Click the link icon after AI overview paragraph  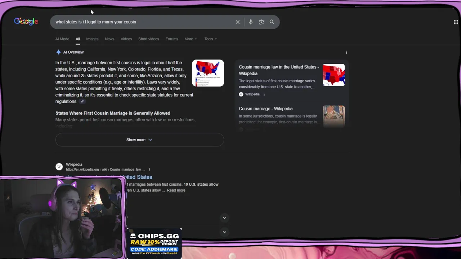(82, 101)
